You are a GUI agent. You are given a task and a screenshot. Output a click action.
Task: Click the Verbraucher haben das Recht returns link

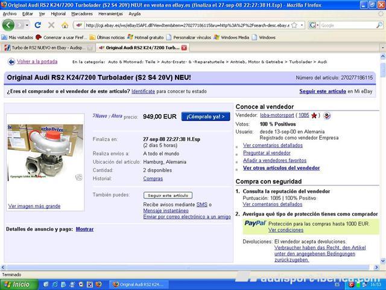[320, 254]
